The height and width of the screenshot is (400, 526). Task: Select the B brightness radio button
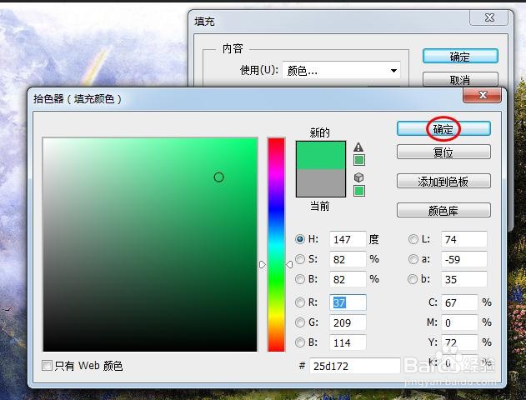pyautogui.click(x=300, y=279)
